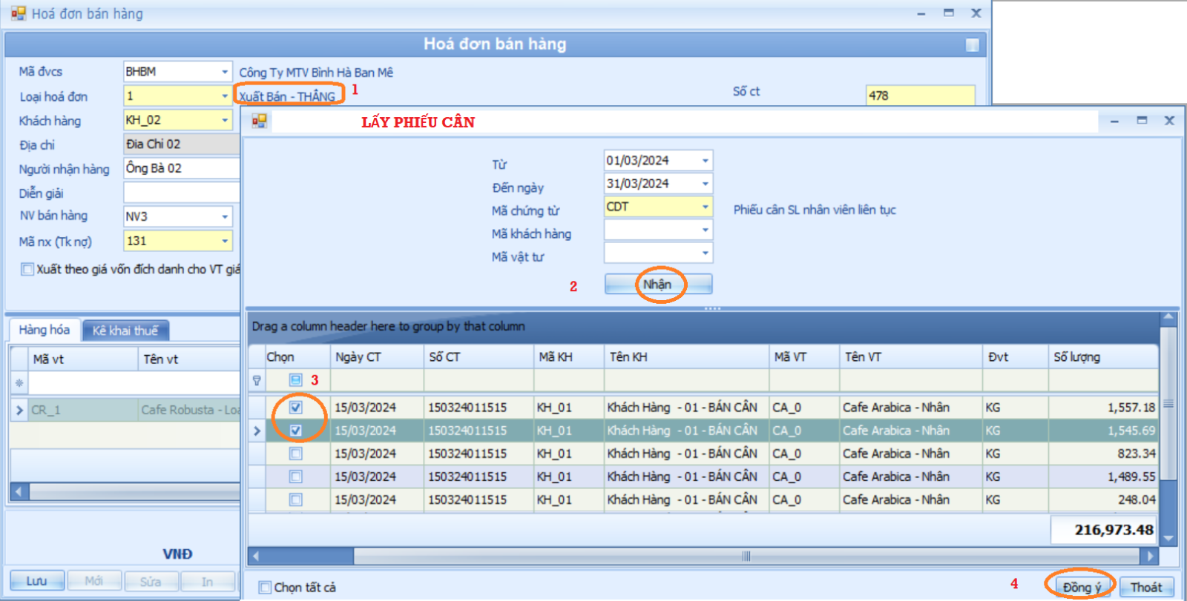Click the new-row asterisk indicator in Hàng hóa grid
Screen dimensions: 1187x601
click(x=19, y=383)
